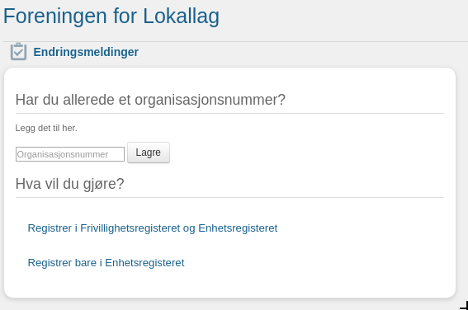The width and height of the screenshot is (468, 310).
Task: Click the Foreningen for Lokallag page title
Action: pos(111,16)
